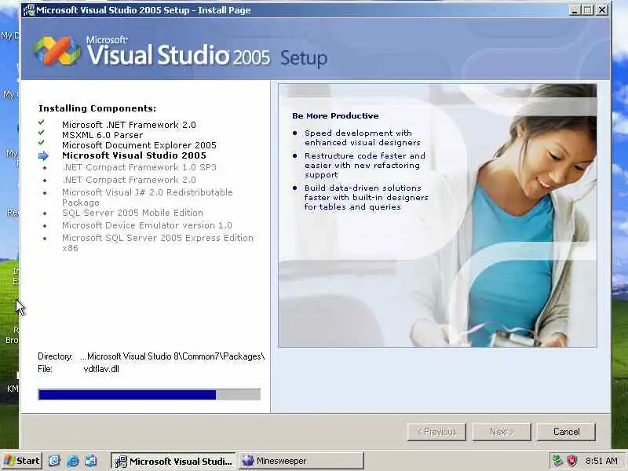Select .NET Compact Framework 1.0 SP3 entry
Viewport: 628px width, 471px height.
[x=140, y=167]
